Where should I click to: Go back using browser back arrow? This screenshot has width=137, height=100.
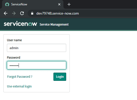(6, 13)
